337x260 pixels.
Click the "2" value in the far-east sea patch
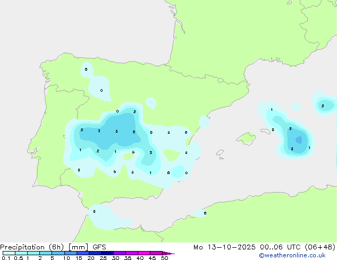coord(323,106)
